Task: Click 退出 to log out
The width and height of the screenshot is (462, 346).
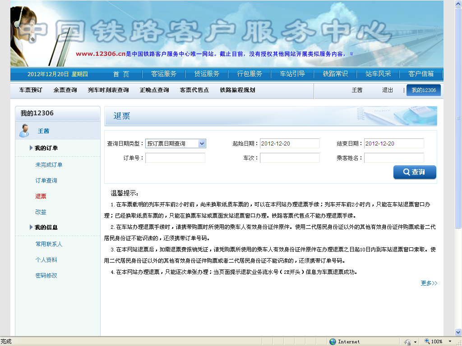Action: [388, 90]
